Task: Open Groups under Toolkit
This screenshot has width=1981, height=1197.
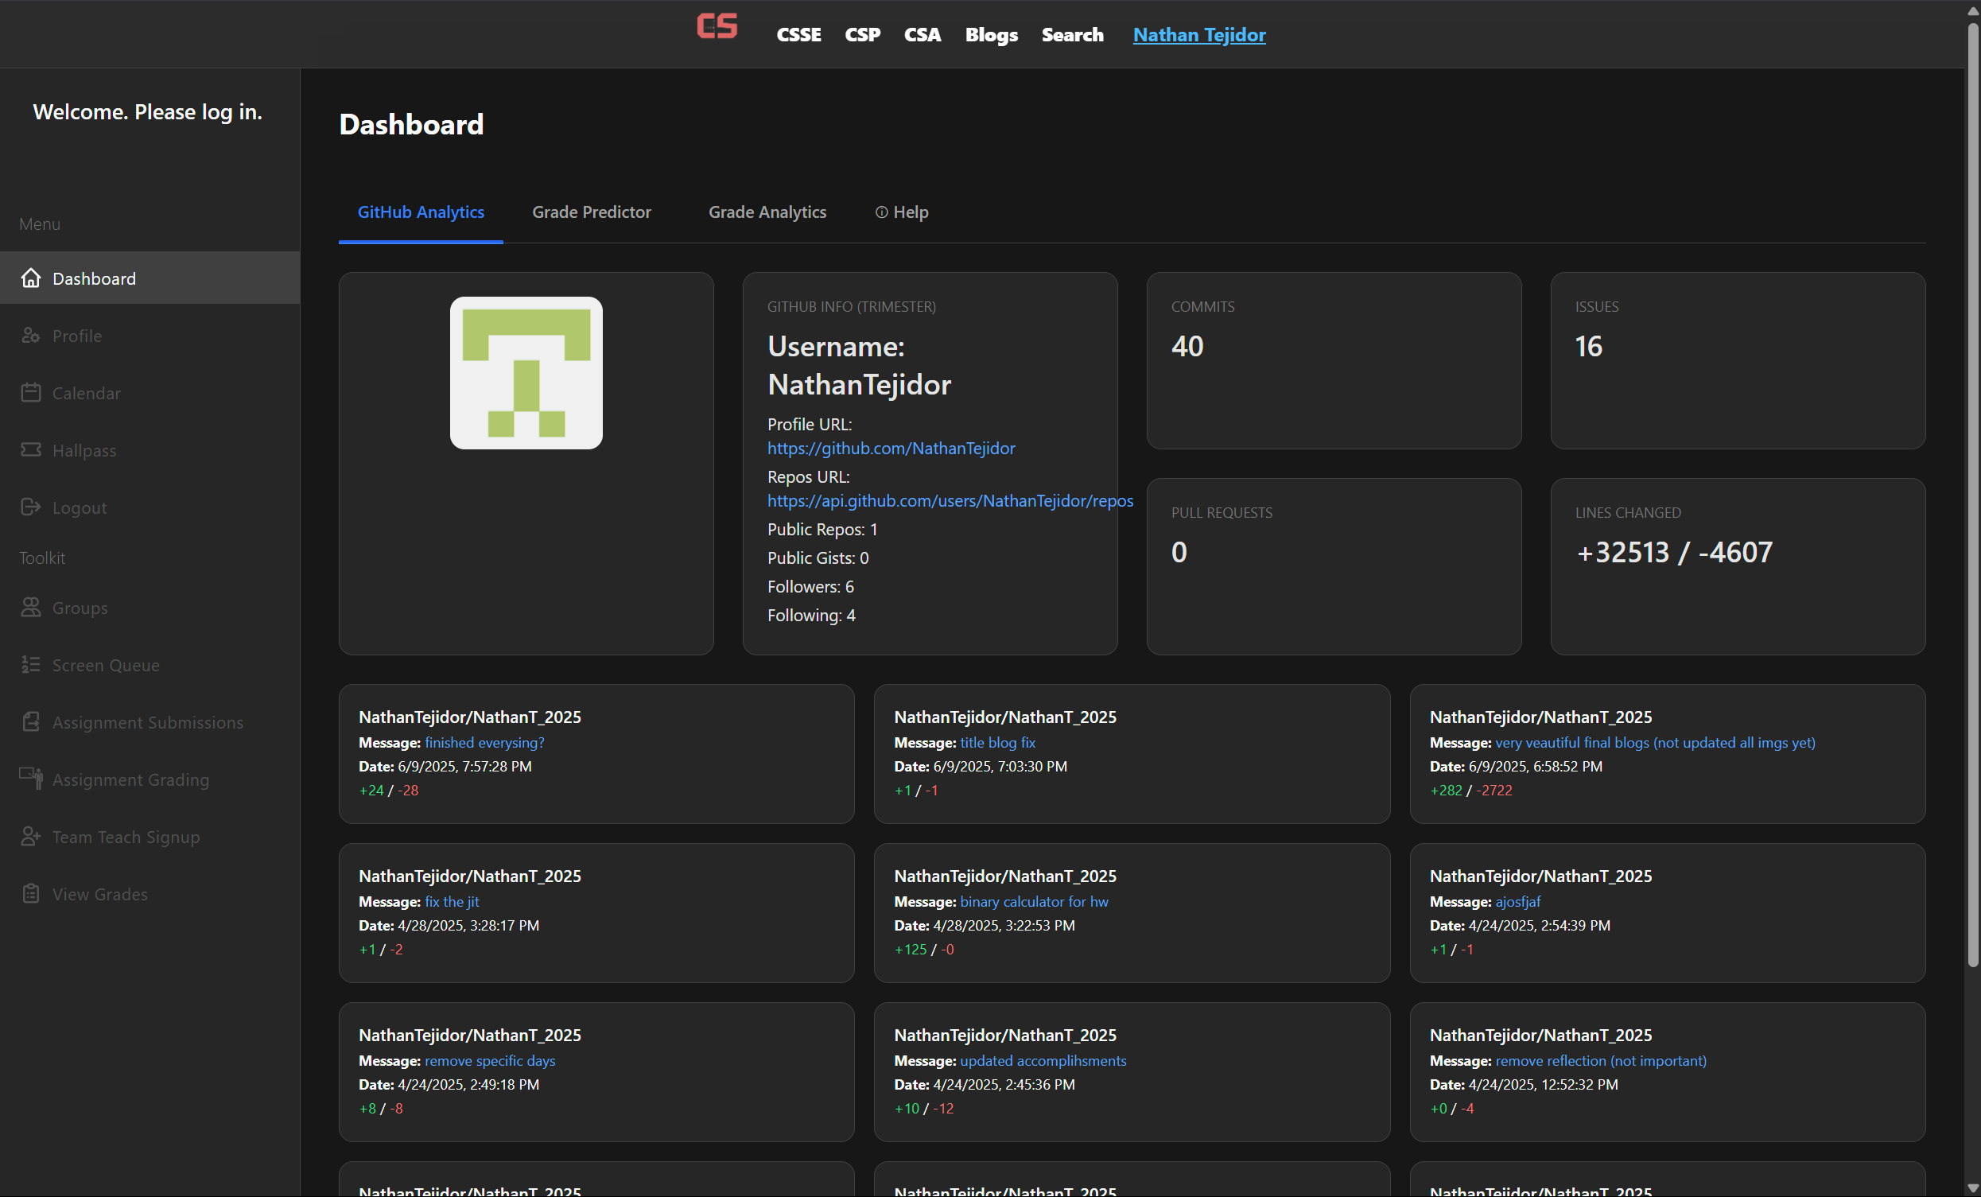Action: click(150, 608)
